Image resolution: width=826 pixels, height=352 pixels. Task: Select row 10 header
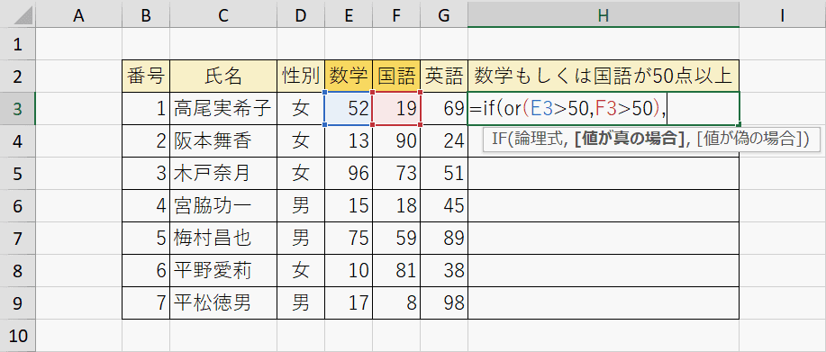tap(18, 335)
